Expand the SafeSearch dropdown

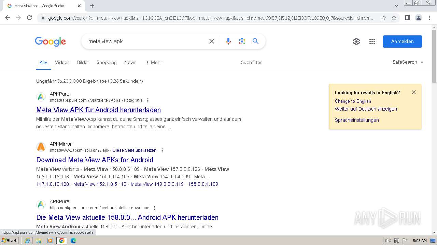pos(408,62)
